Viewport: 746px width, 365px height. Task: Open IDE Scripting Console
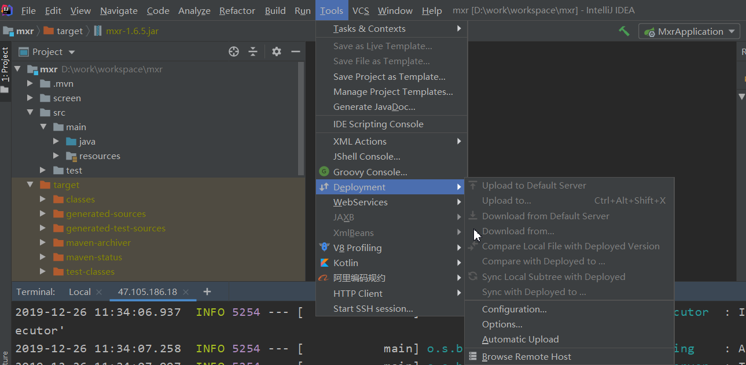(x=391, y=124)
